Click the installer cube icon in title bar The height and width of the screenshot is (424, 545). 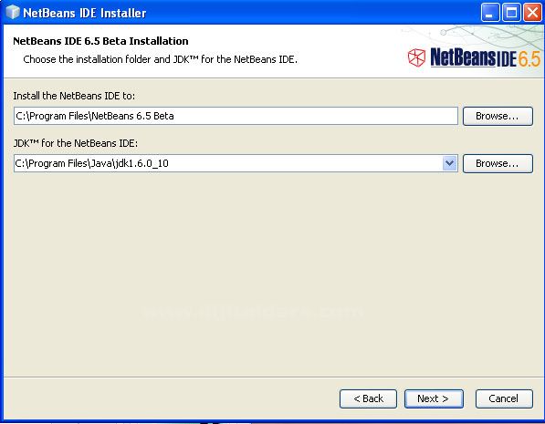click(13, 13)
